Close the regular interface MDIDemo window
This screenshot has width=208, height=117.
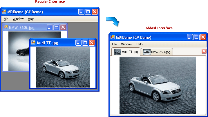95,12
